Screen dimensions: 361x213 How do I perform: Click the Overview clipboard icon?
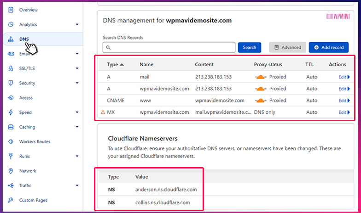point(11,10)
